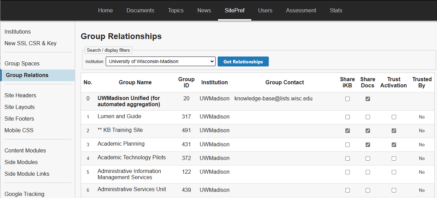This screenshot has width=437, height=198.
Task: Check Trust Activation for Administrative Information Management Services
Action: tap(394, 172)
